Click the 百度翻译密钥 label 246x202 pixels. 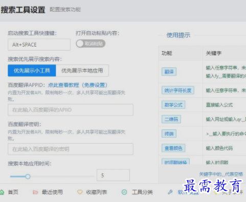tap(25, 124)
